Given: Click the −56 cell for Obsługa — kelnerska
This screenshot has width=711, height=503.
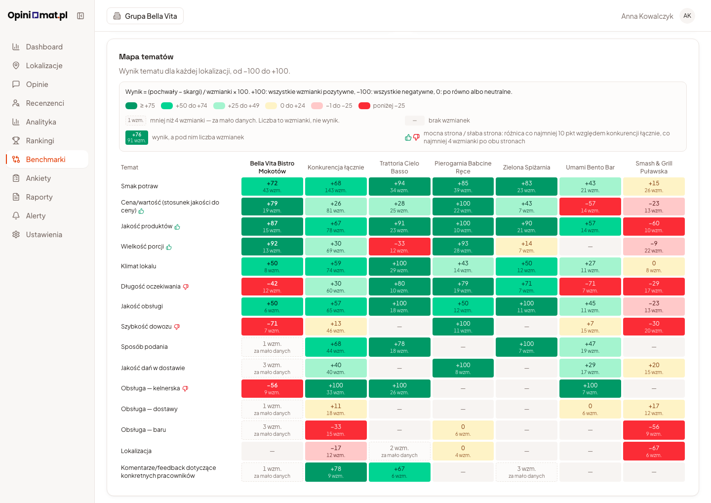Looking at the screenshot, I should pyautogui.click(x=272, y=388).
